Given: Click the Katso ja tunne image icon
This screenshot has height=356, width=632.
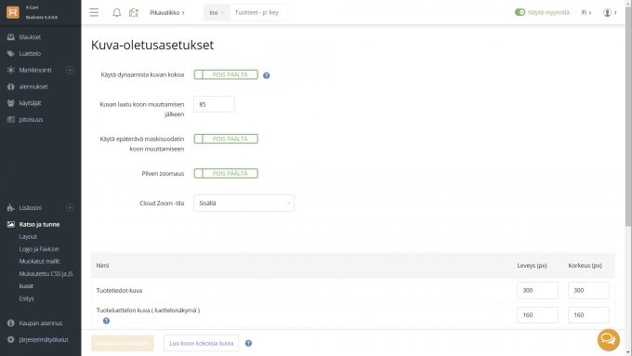Looking at the screenshot, I should coord(11,225).
